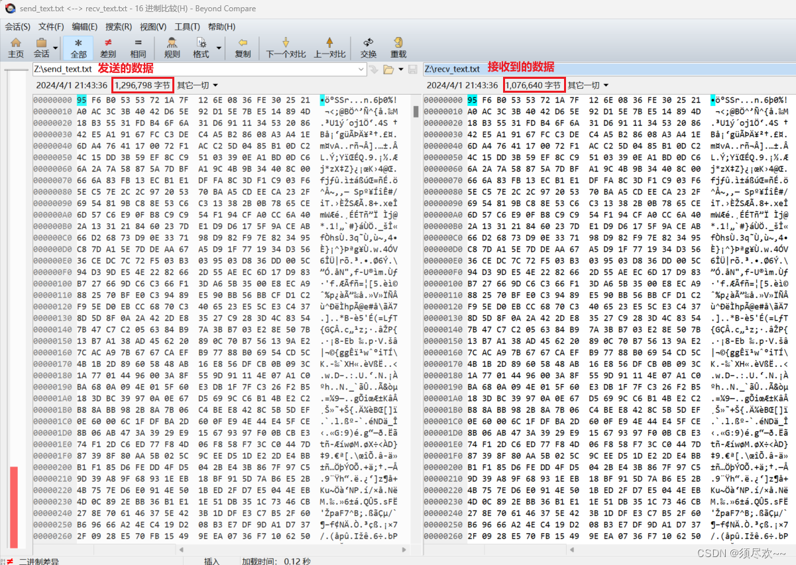The height and width of the screenshot is (565, 796).
Task: Swap (交换) the left and right sides
Action: (369, 47)
